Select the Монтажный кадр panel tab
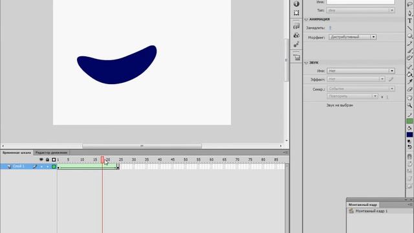414x233 pixels. [x=362, y=205]
